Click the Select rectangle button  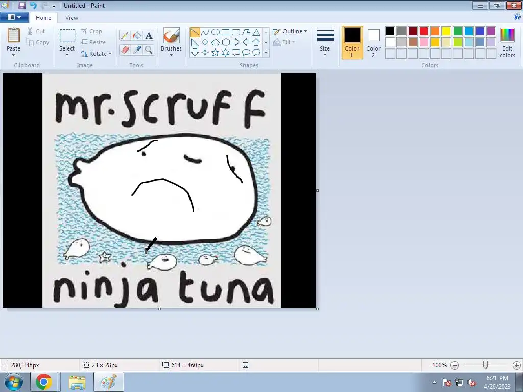click(x=67, y=39)
